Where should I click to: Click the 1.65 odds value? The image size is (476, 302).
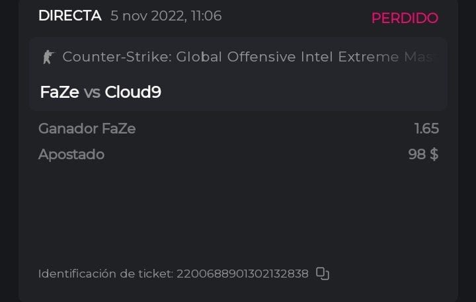pyautogui.click(x=426, y=129)
